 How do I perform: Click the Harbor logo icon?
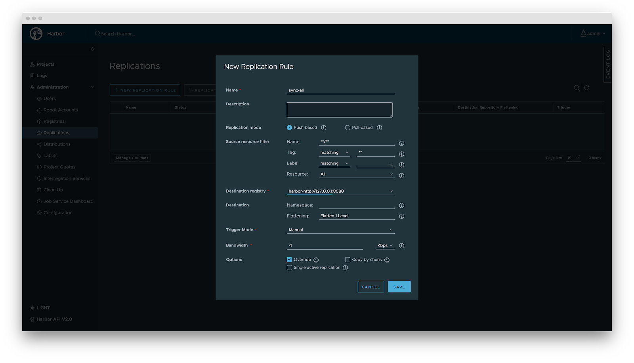[x=36, y=34]
